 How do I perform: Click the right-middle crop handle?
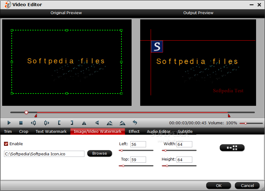coord(121,62)
